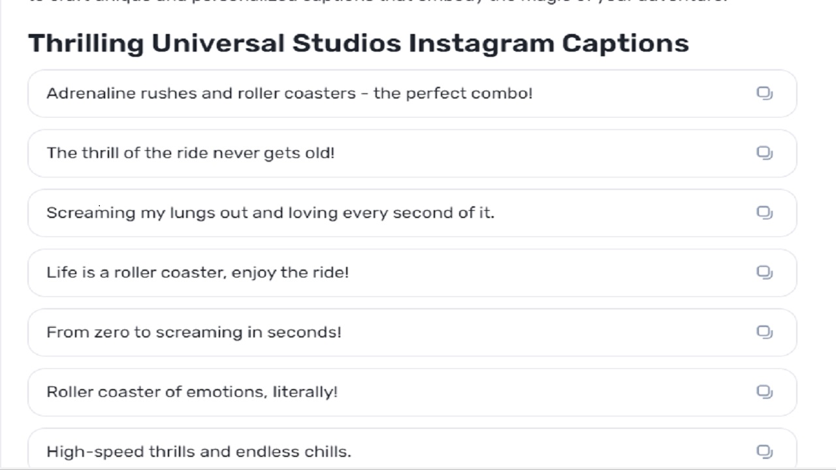836x470 pixels.
Task: Copy the 'High-speed thrills' caption
Action: tap(764, 451)
